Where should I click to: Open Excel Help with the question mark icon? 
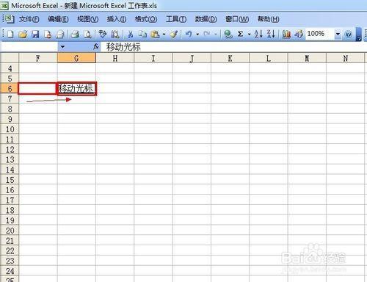pos(349,35)
